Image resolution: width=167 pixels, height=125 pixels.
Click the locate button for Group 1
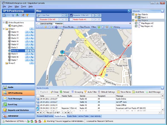point(32,29)
